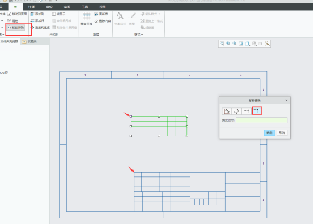Click datum display filters icon at toolbar end
314x224 pixels.
(x=267, y=44)
